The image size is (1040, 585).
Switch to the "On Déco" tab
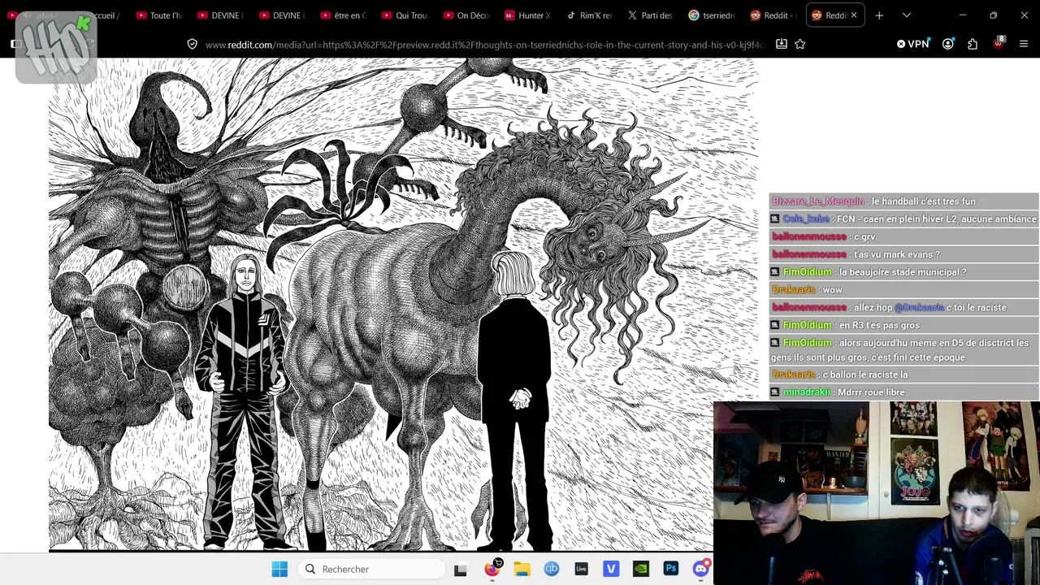pyautogui.click(x=466, y=15)
